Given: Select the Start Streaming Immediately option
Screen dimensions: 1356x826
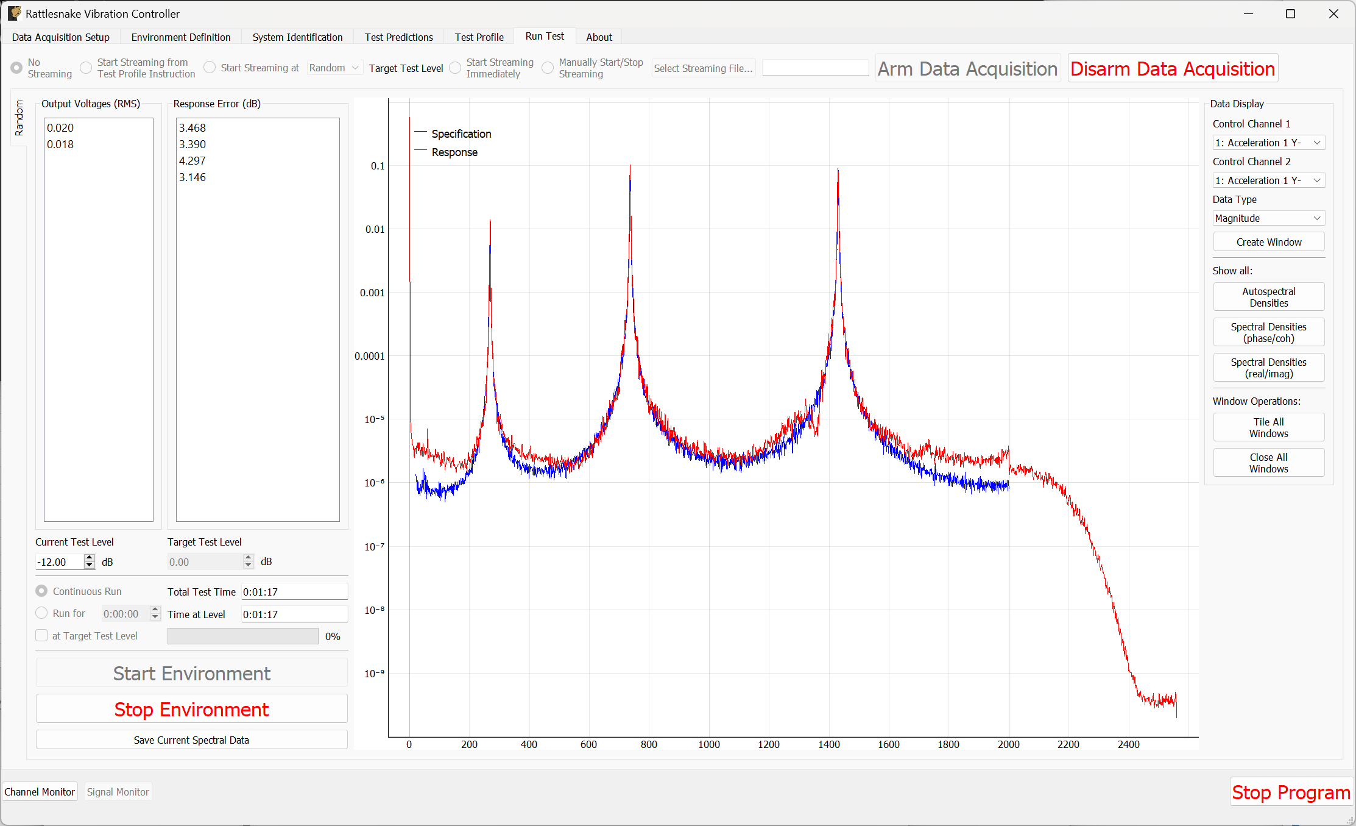Looking at the screenshot, I should coord(455,68).
